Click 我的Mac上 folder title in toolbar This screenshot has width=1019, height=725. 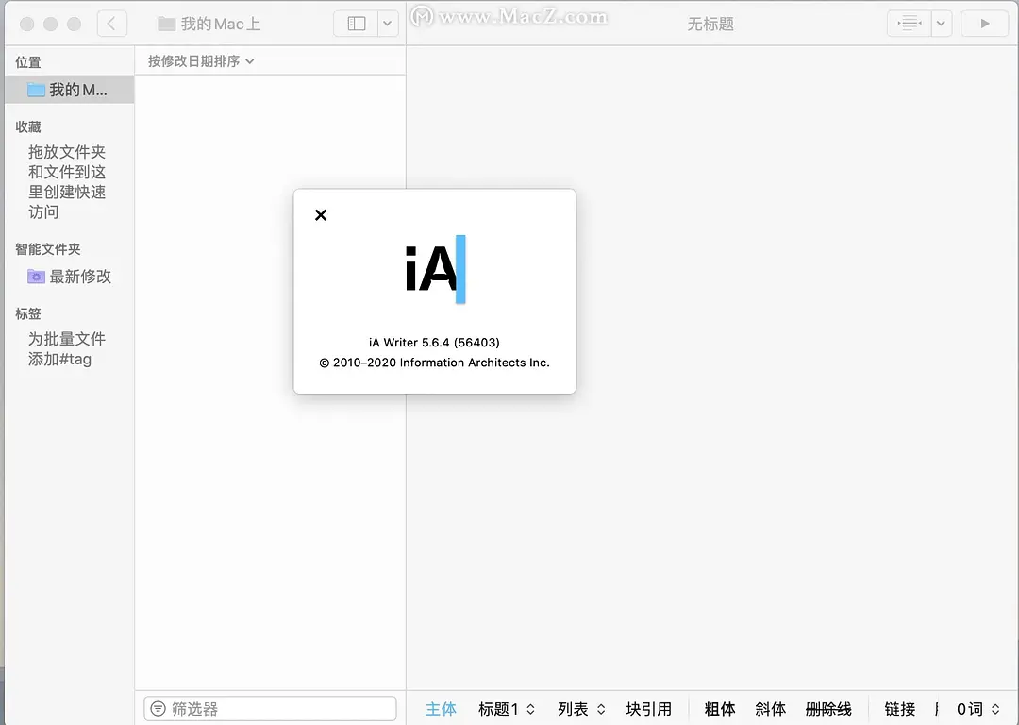pyautogui.click(x=209, y=24)
